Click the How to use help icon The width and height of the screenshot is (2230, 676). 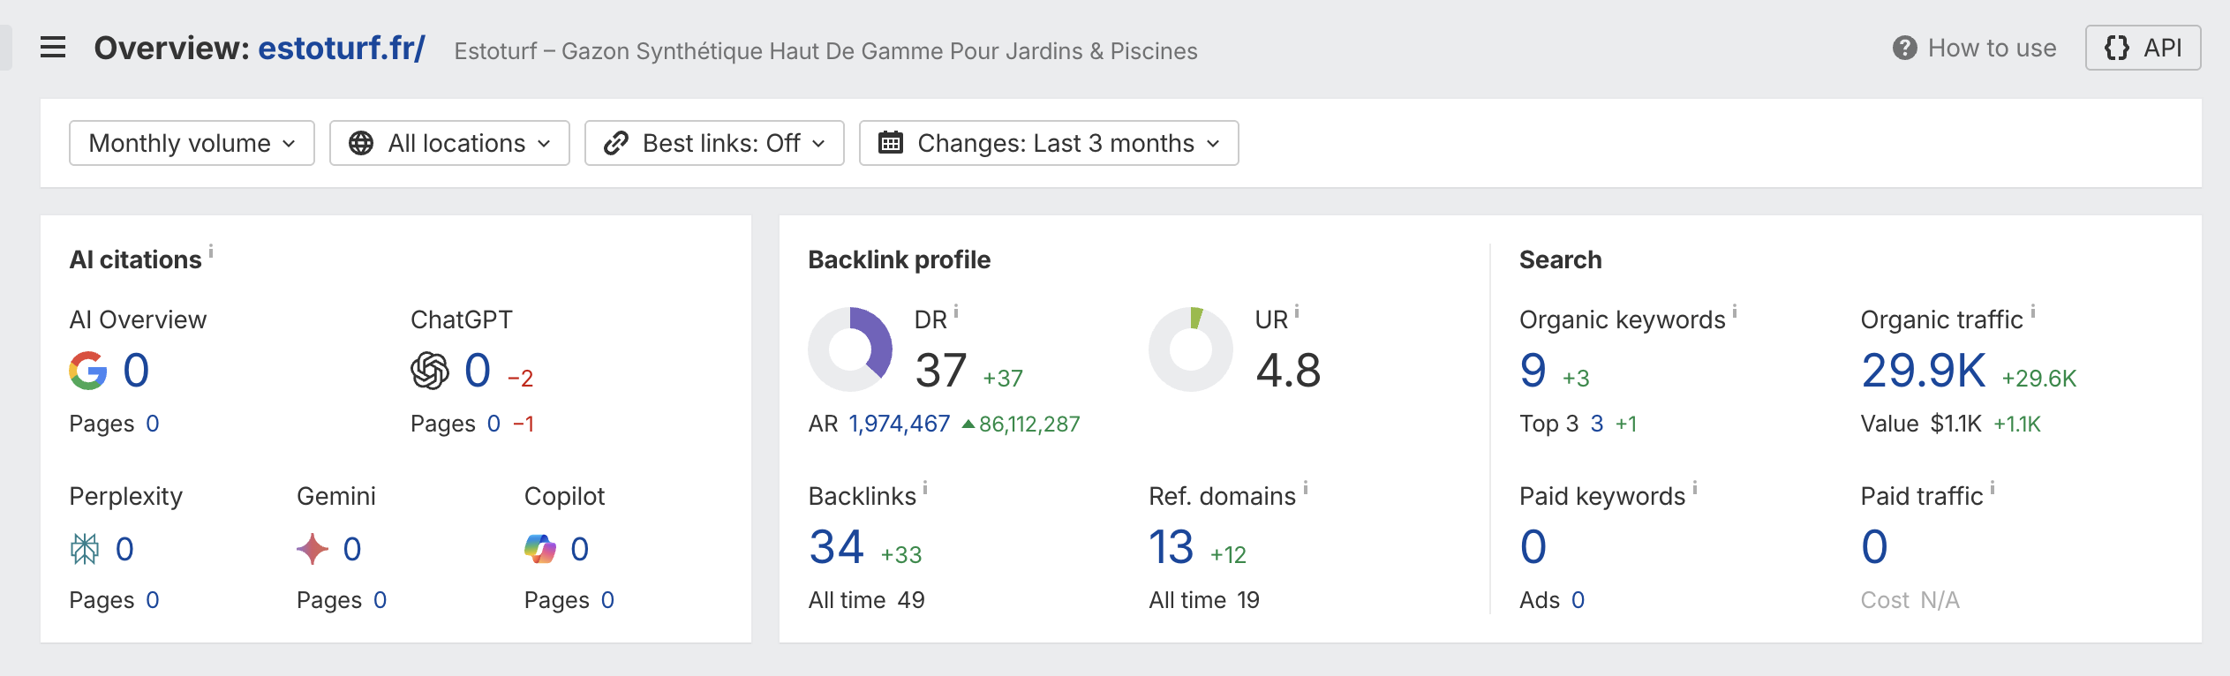click(x=1904, y=49)
